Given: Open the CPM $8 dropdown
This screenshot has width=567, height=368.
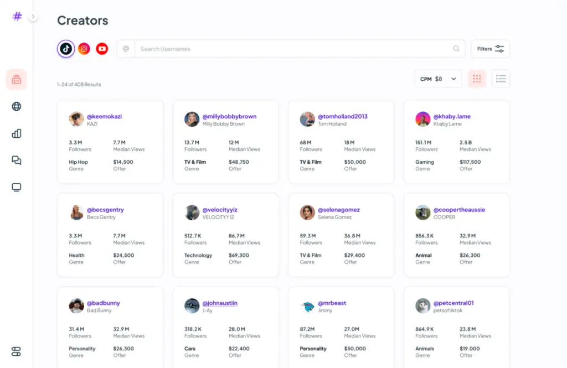Looking at the screenshot, I should tap(439, 79).
